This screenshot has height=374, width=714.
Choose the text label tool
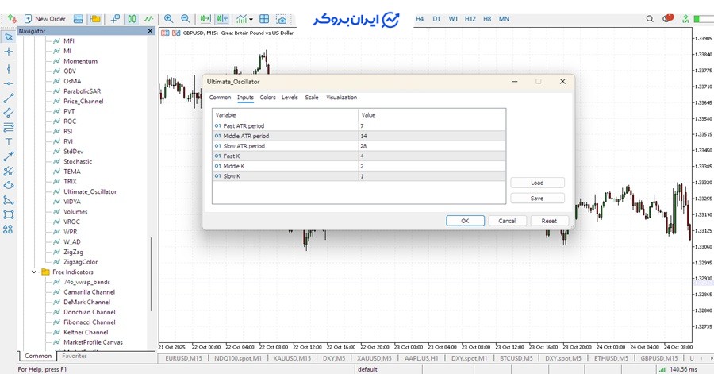(9, 141)
